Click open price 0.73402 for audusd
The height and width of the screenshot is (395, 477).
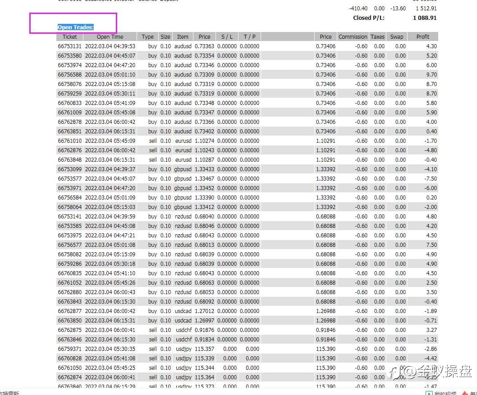[204, 131]
